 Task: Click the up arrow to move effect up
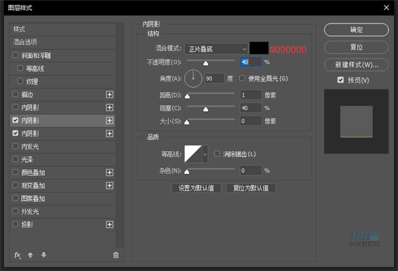(30, 255)
